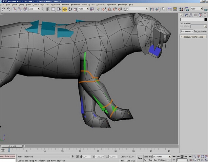Switch to the Parameters tab
Screen dimensions: 208x162
point(187,31)
